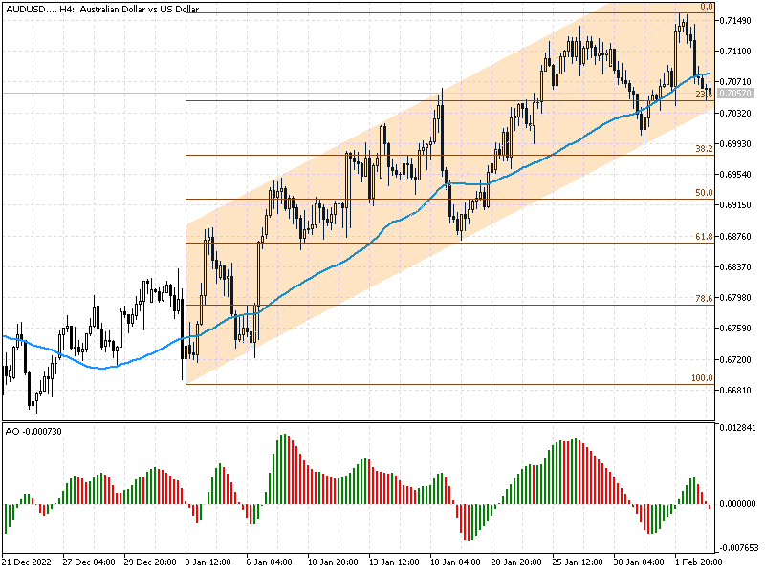Click the 0.70710 price scale value

tap(735, 82)
